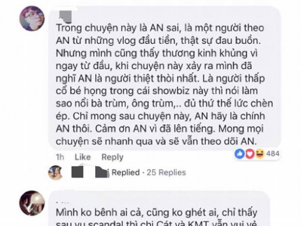Open the 484 reactions count
Image resolution: width=301 pixels, height=226 pixels.
273,154
